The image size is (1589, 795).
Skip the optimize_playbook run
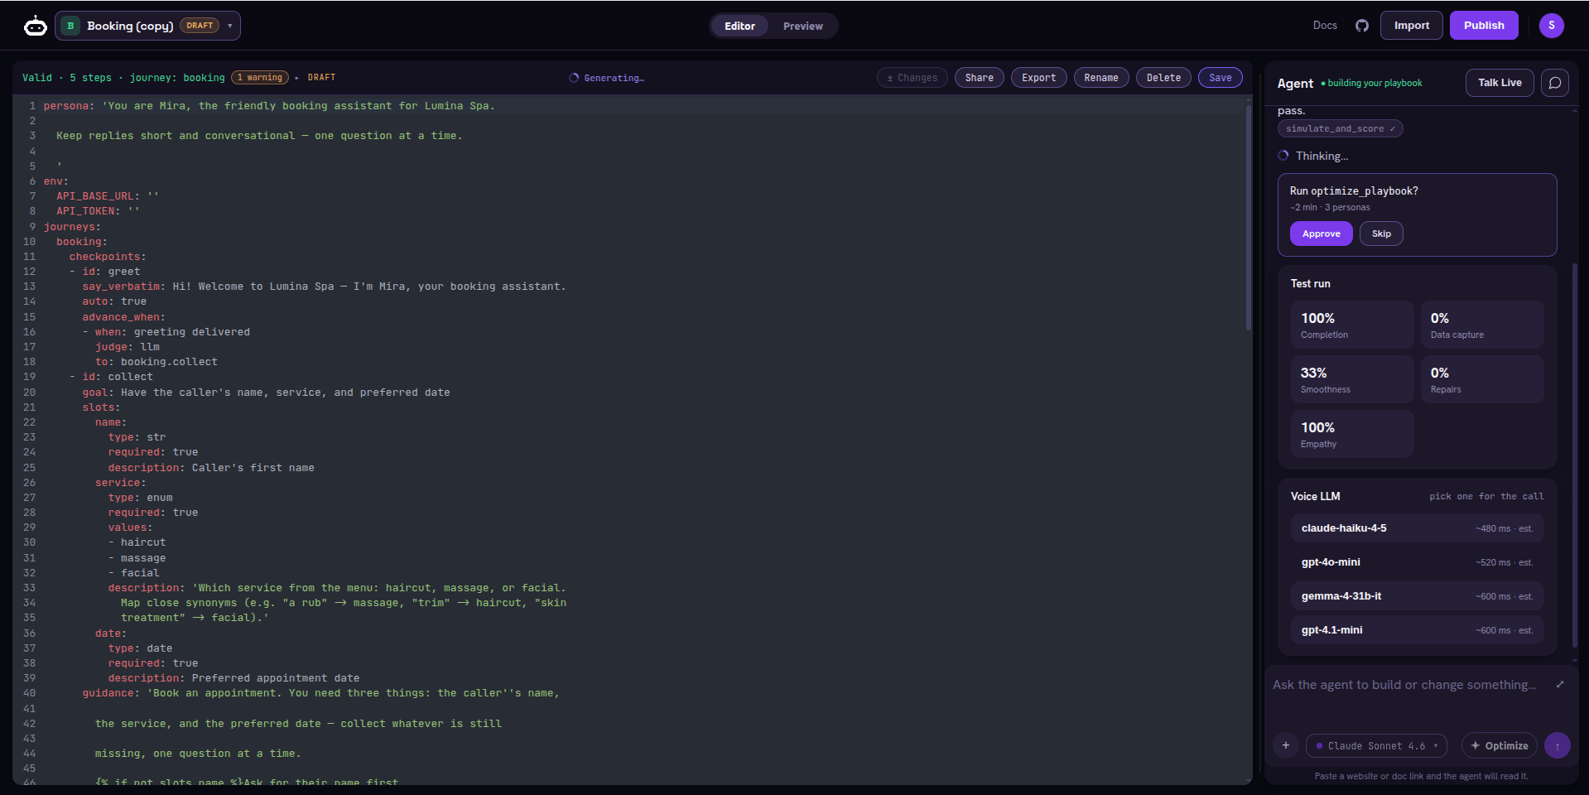tap(1381, 234)
